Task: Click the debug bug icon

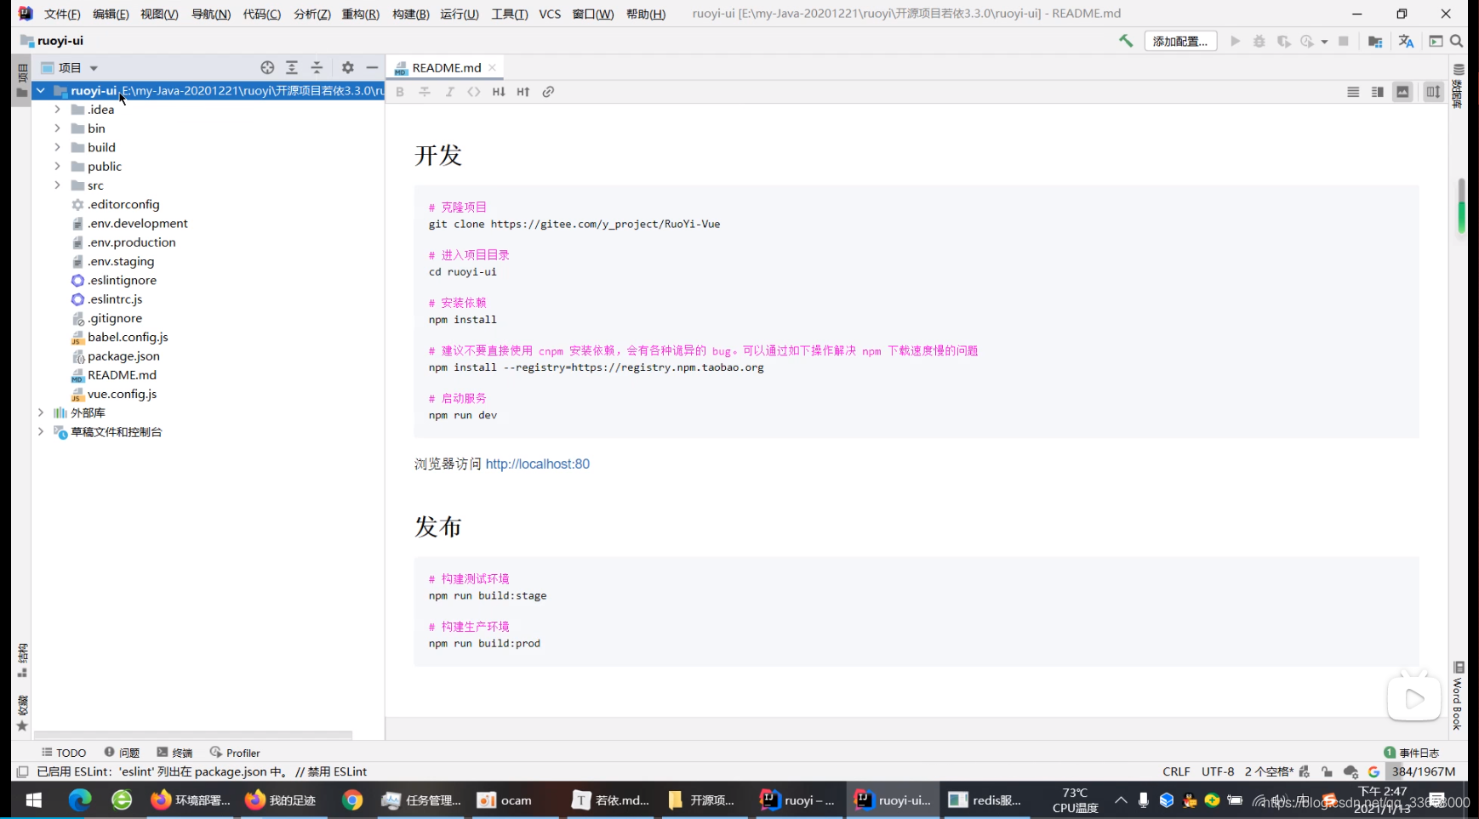Action: 1259,41
